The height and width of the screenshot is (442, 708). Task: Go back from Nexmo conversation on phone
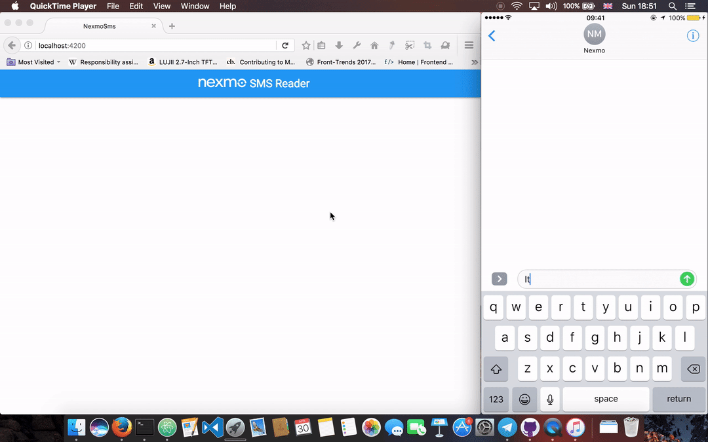coord(492,35)
